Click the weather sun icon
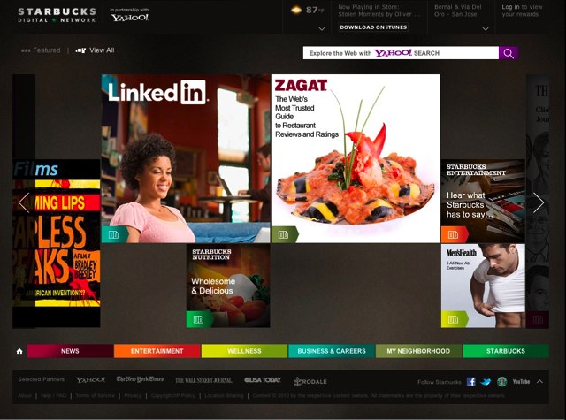Viewport: 566px width, 420px height. pos(296,10)
